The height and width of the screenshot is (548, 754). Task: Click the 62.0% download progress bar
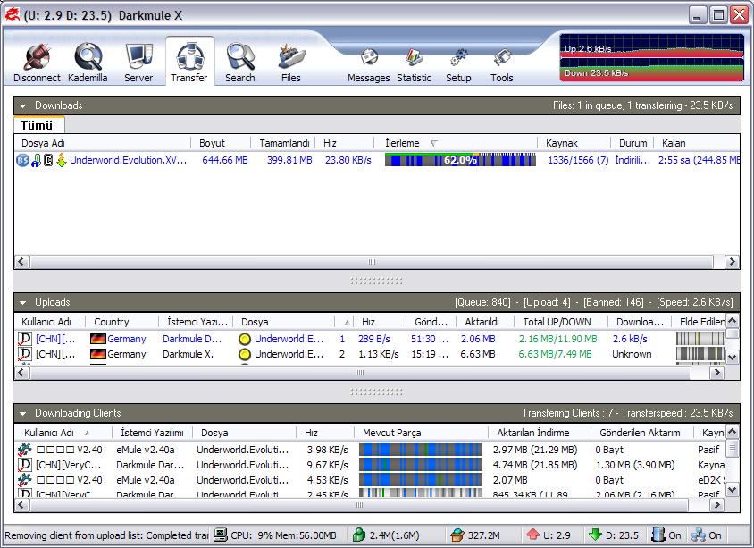tap(460, 160)
